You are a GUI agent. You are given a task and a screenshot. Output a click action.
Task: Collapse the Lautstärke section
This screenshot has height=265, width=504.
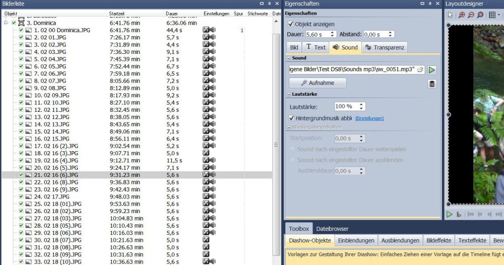coord(288,94)
